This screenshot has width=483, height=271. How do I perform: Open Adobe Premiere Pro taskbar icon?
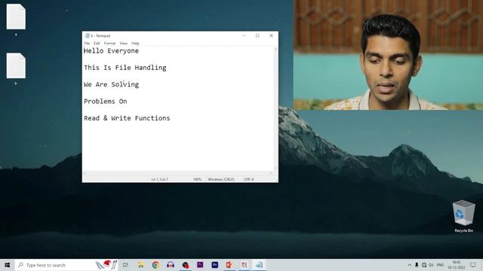click(214, 265)
